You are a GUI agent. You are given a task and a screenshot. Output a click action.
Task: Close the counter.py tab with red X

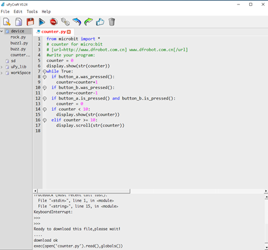click(69, 32)
